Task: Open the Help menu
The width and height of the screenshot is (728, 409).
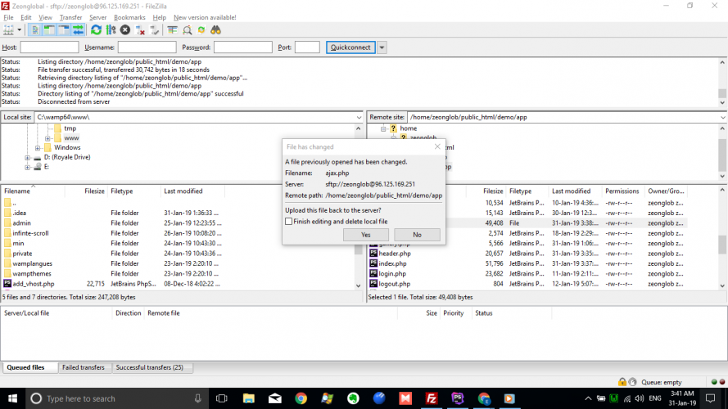Action: [x=159, y=17]
